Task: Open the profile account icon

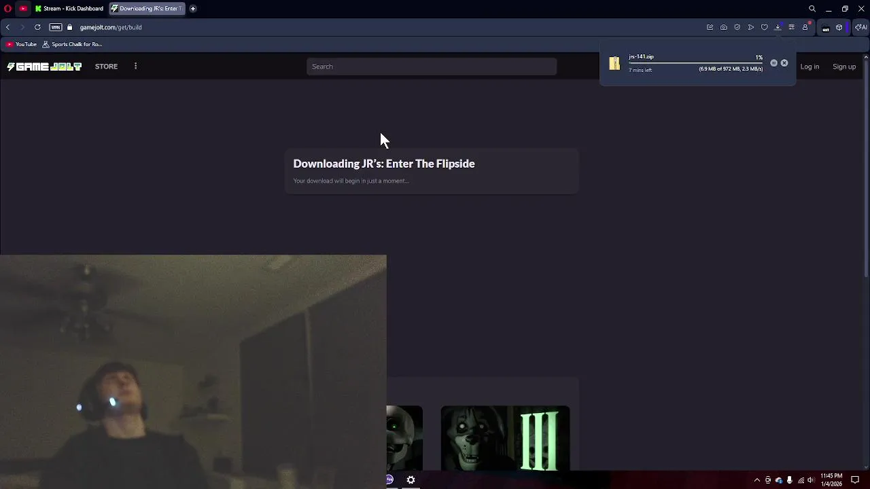Action: tap(805, 27)
